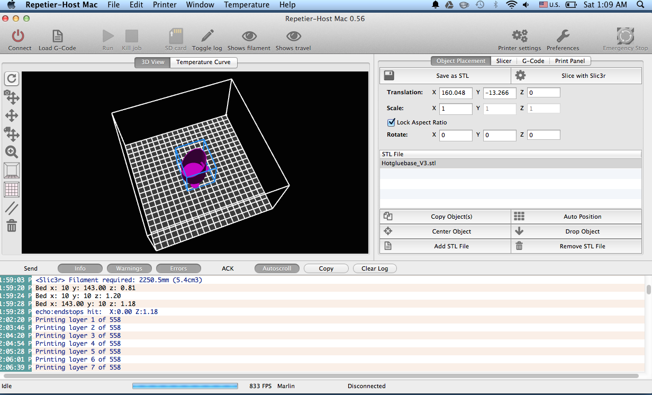Open the Slicer tab

[x=504, y=61]
